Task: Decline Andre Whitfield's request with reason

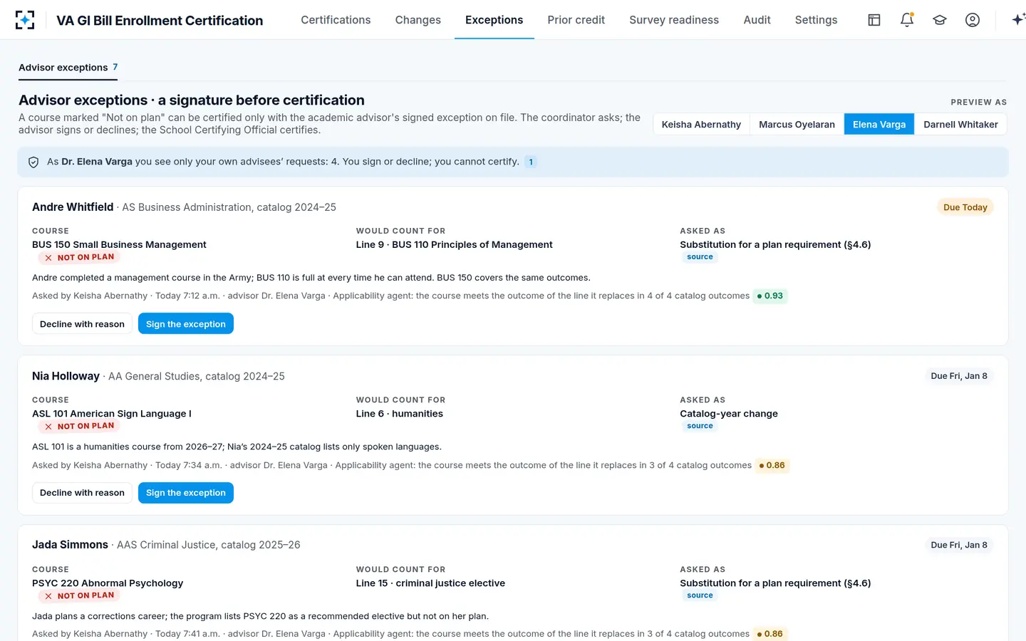Action: click(x=82, y=324)
